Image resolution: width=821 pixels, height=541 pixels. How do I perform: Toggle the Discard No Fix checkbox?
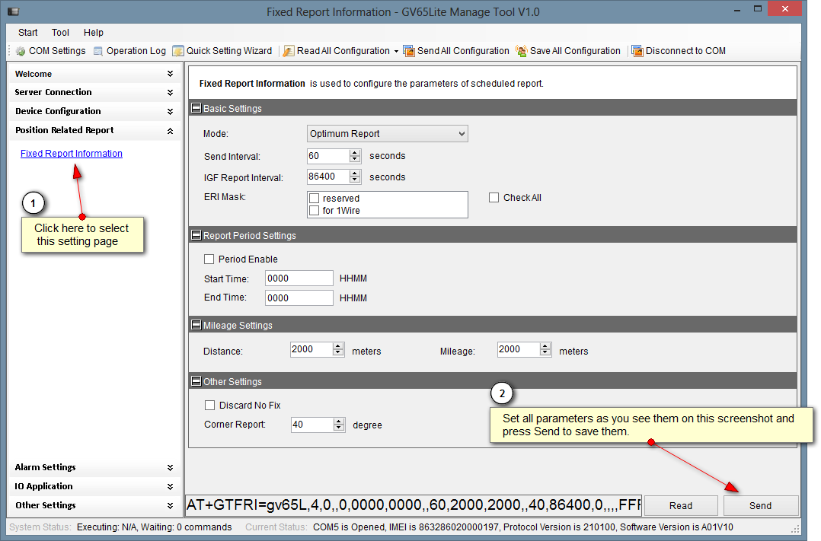point(210,405)
